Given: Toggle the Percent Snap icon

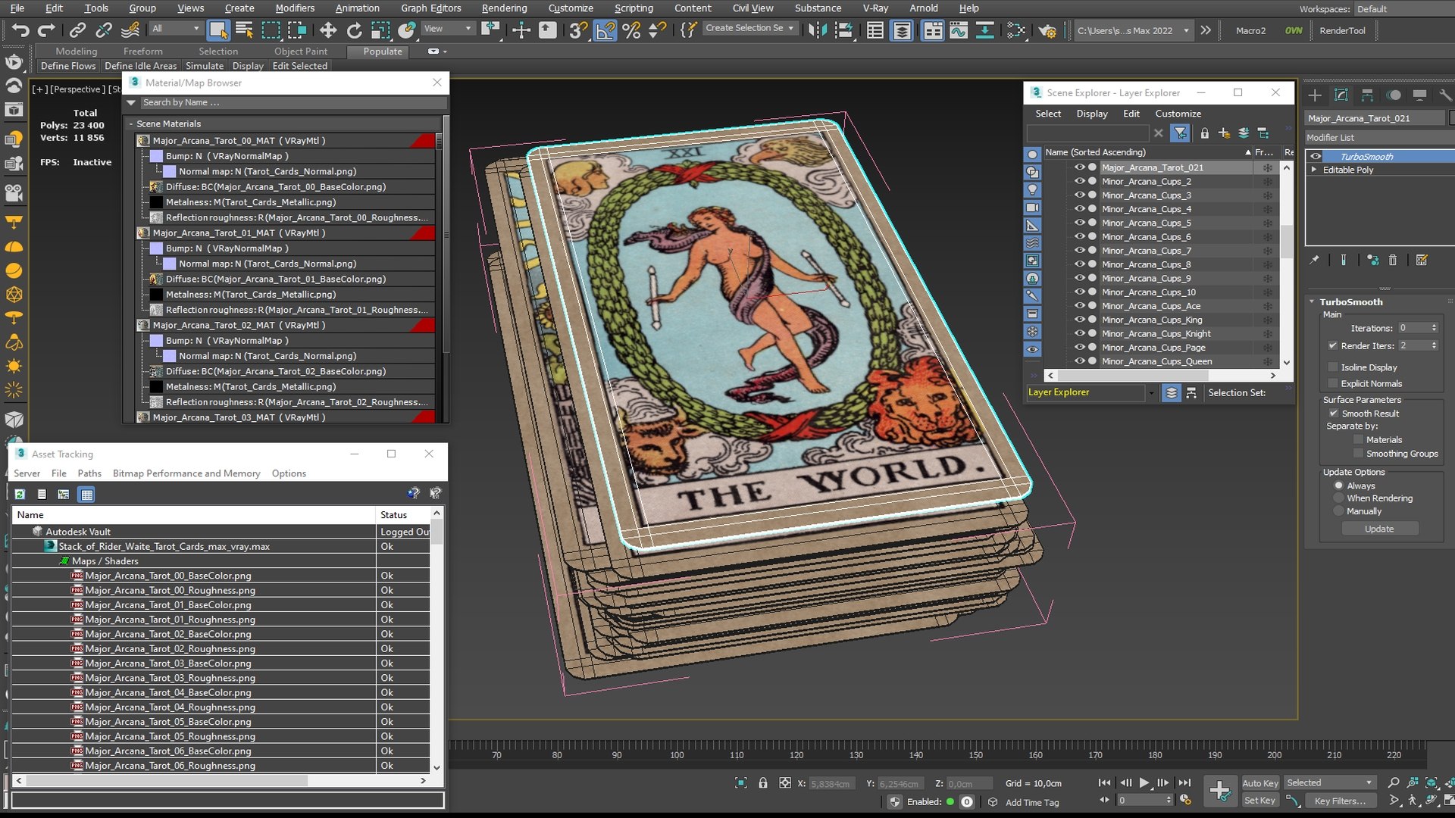Looking at the screenshot, I should tap(630, 30).
